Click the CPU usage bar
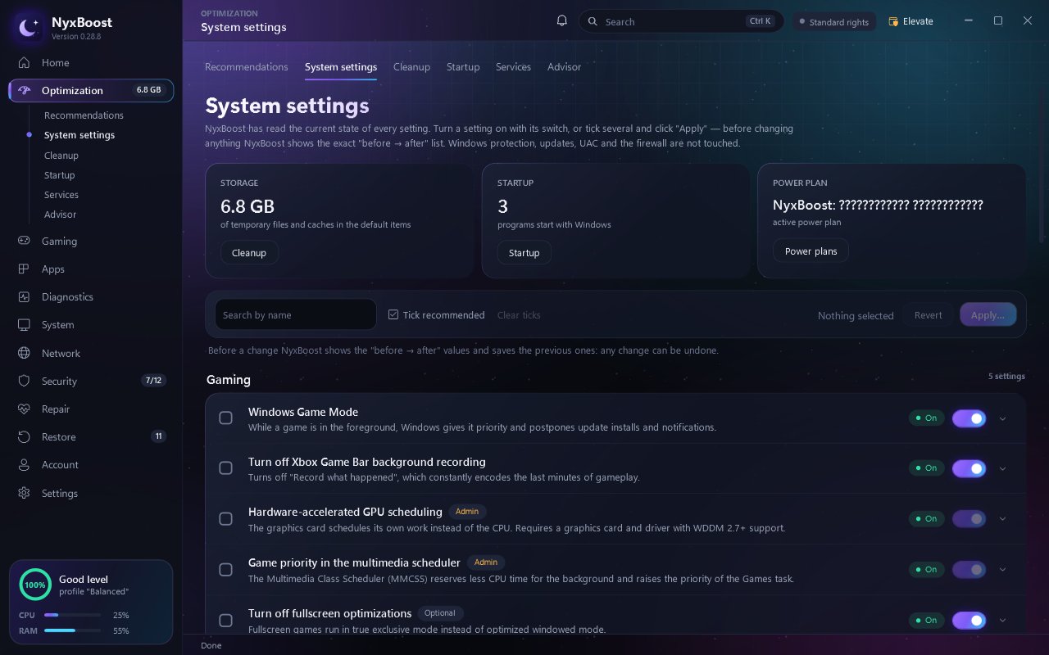Screen dimensions: 1049x655 pyautogui.click(x=72, y=615)
